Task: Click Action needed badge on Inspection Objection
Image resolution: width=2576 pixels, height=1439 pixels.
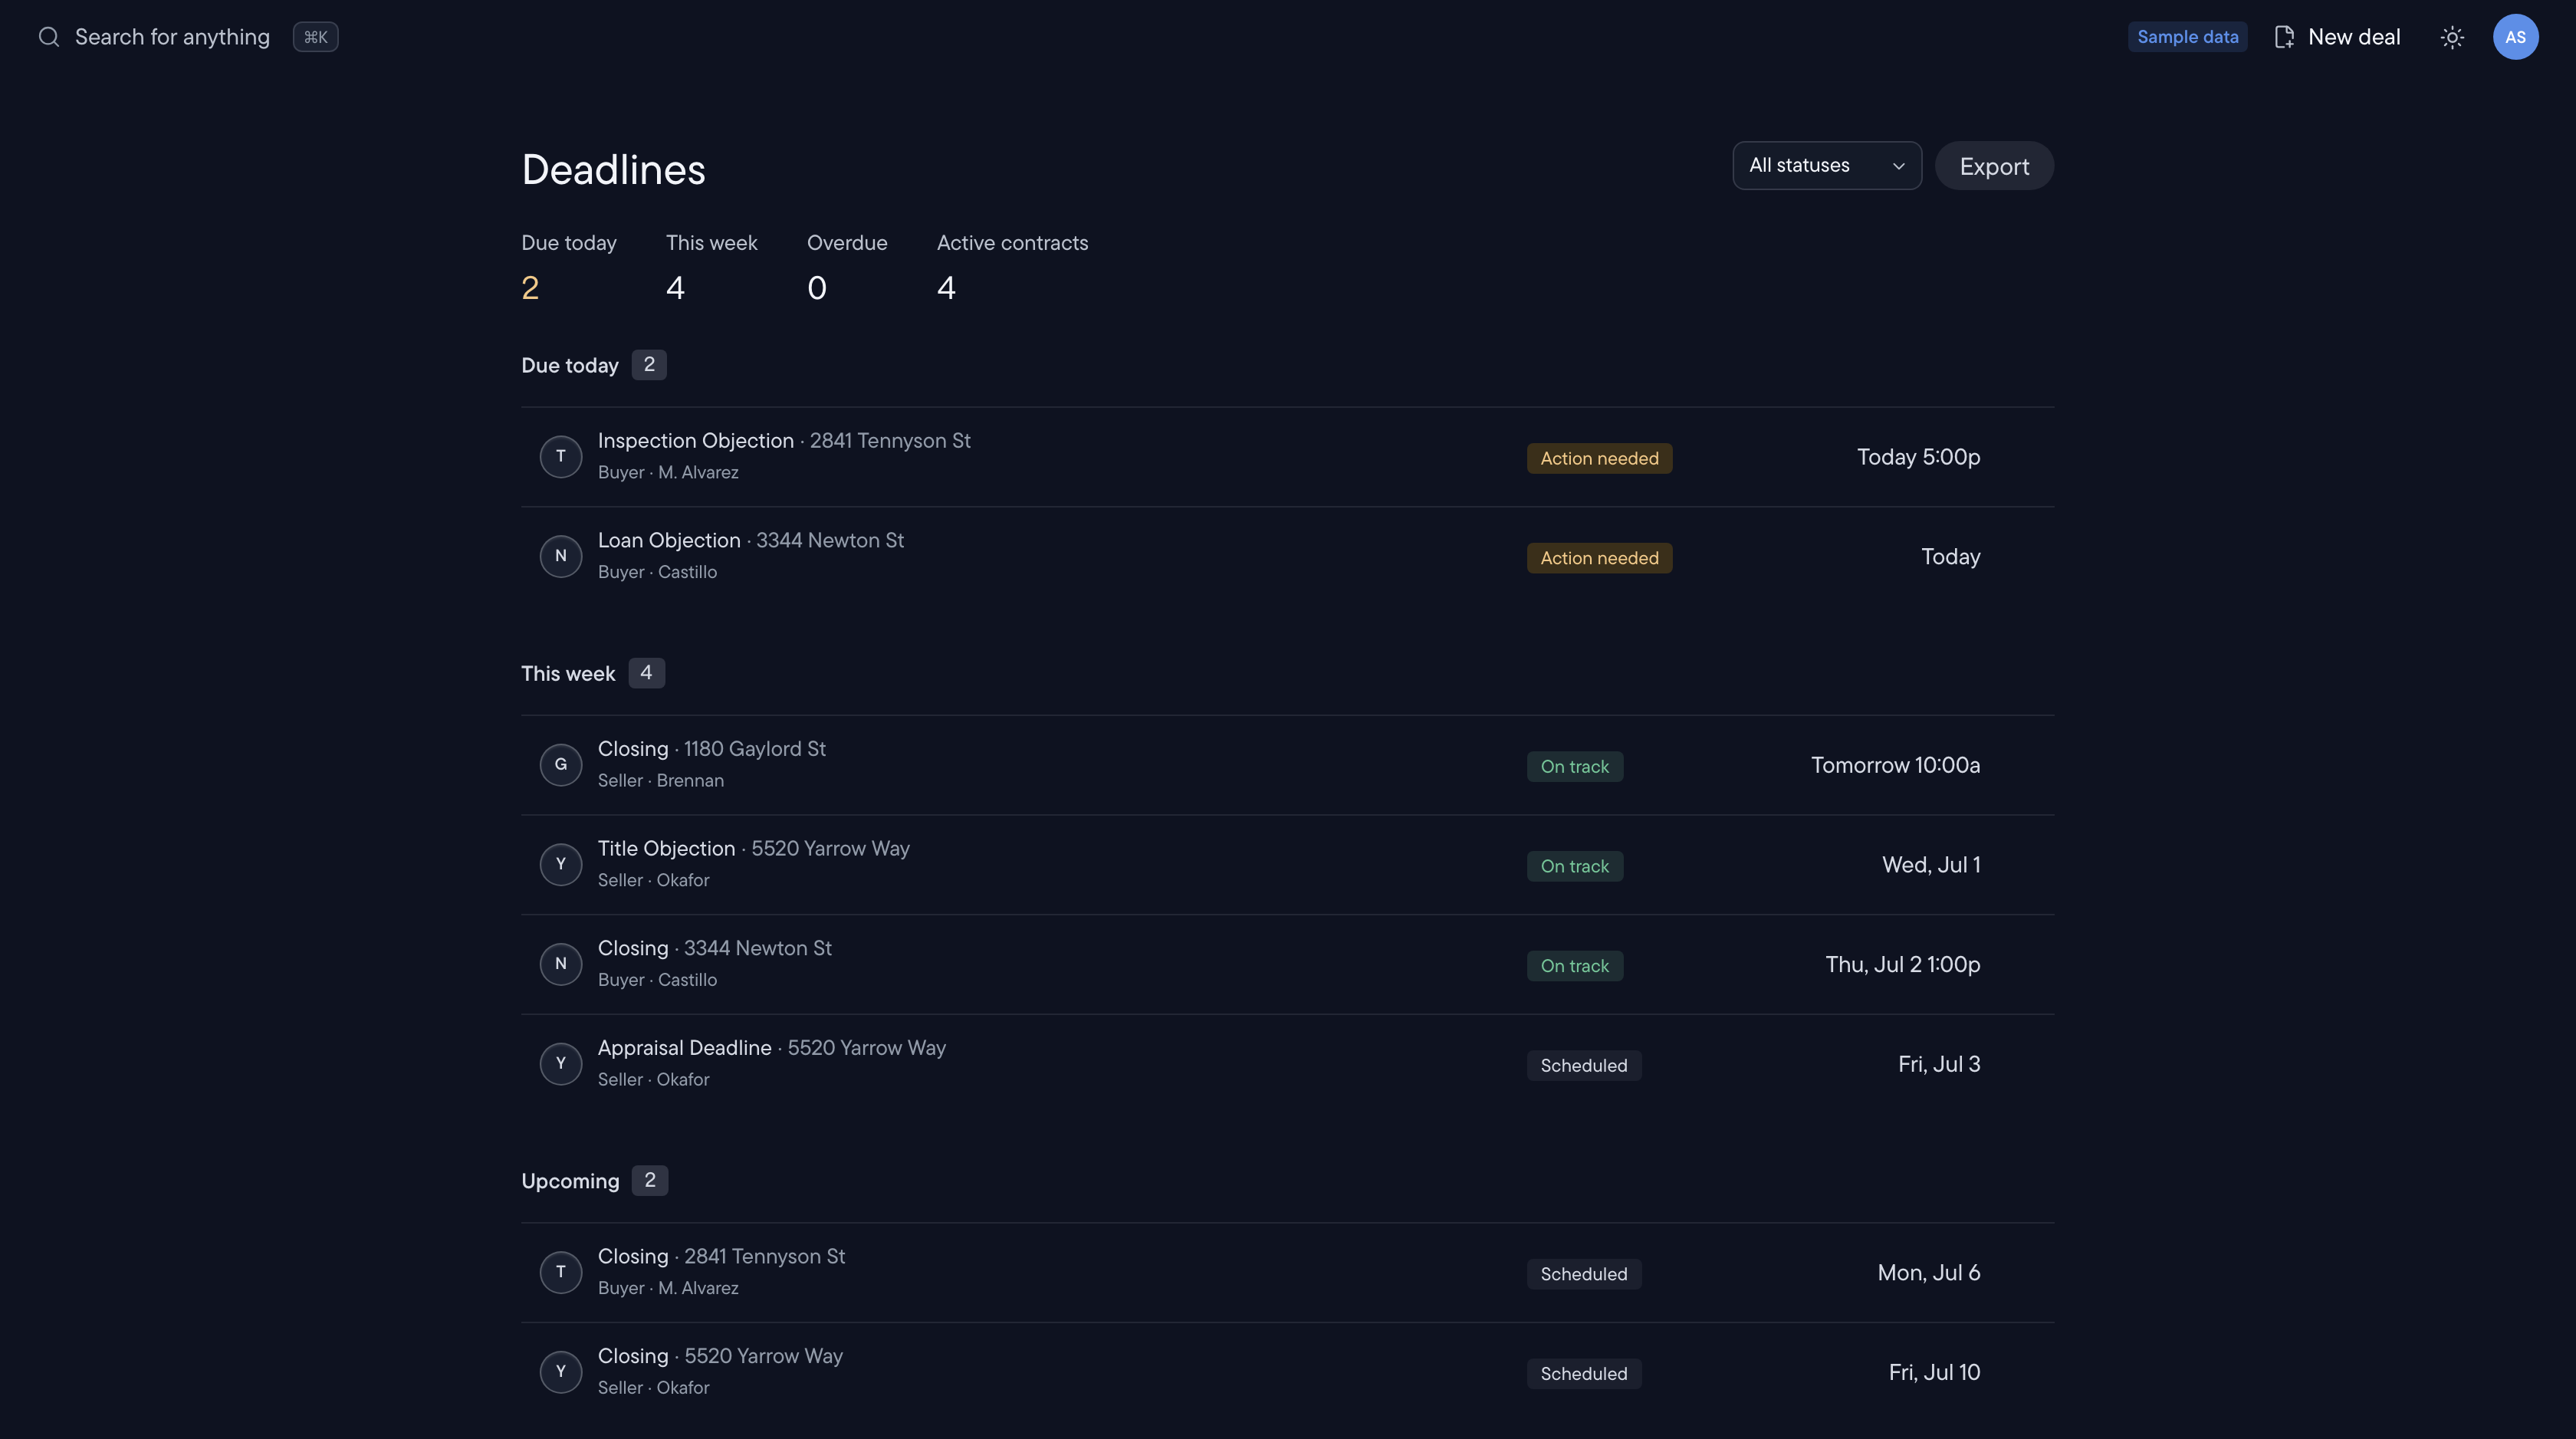Action: pyautogui.click(x=1599, y=459)
